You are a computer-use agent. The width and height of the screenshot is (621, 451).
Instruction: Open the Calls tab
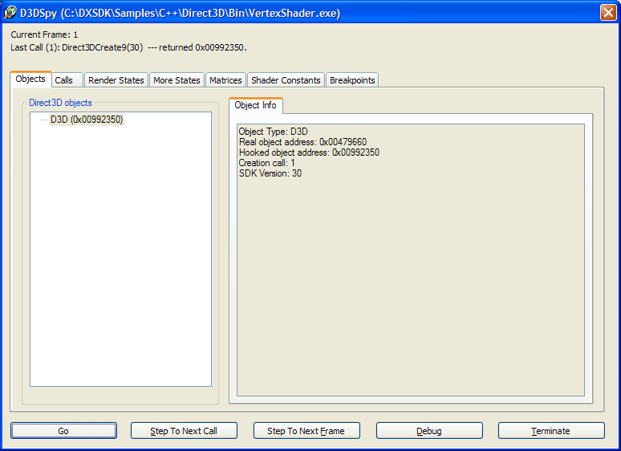67,80
